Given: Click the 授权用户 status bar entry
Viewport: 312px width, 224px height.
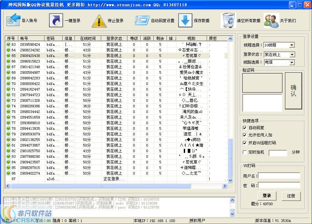Looking at the screenshot, I should 197,221.
